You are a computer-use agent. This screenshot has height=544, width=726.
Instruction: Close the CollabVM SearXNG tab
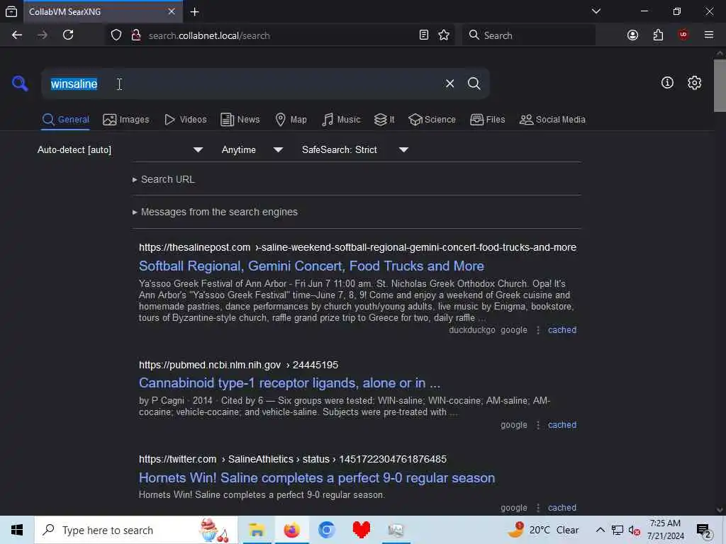coord(172,11)
